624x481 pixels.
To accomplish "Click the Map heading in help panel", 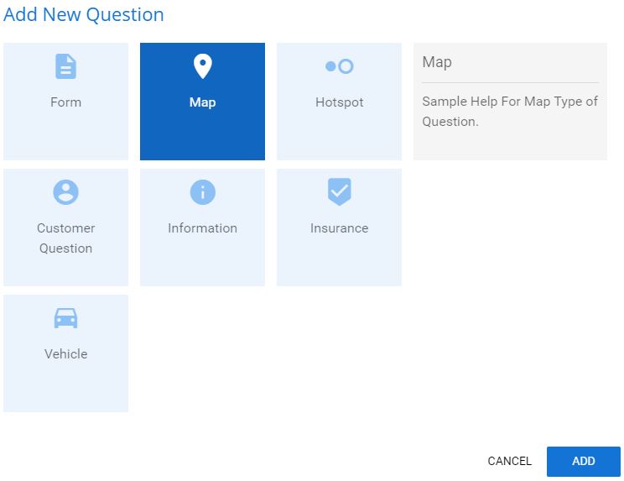I will (x=437, y=62).
